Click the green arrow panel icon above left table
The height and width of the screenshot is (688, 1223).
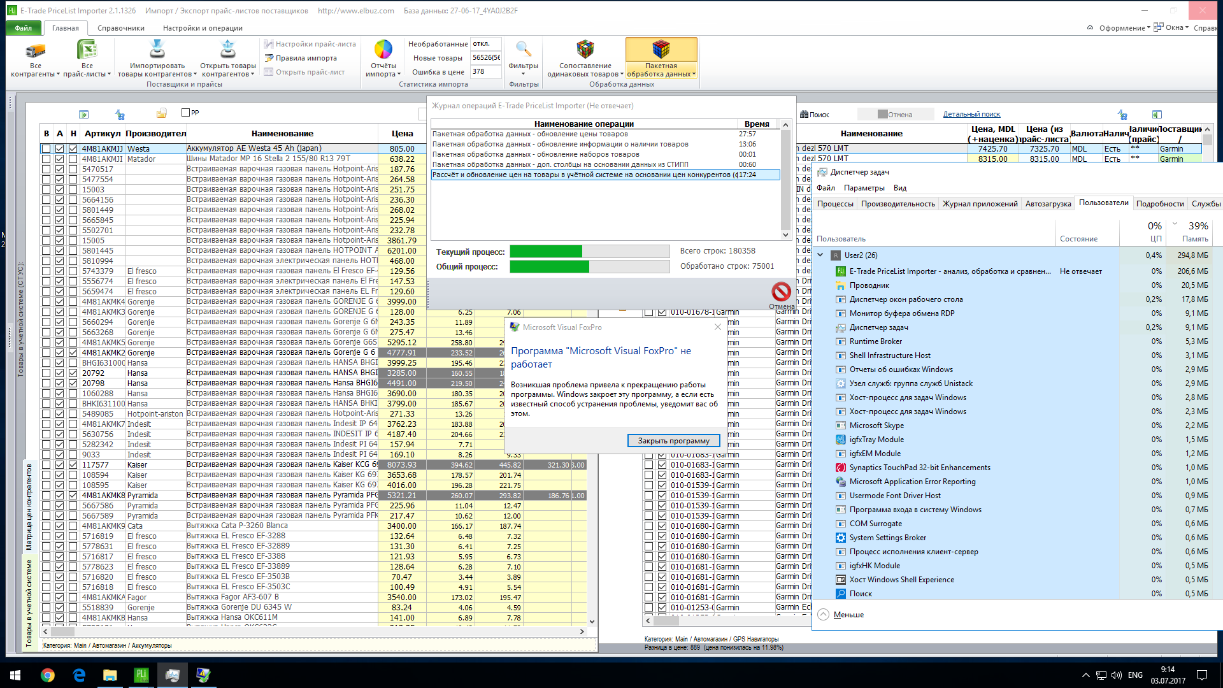coord(83,114)
